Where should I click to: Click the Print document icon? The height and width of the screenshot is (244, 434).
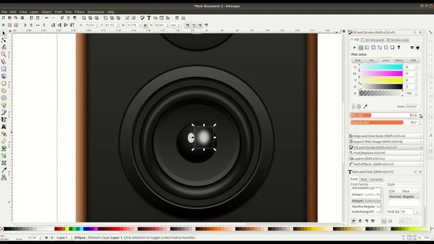(22, 18)
